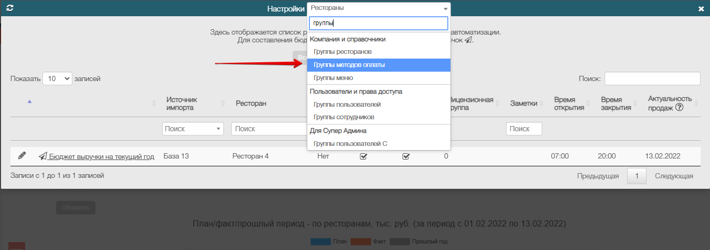Close the Настройки dialog
Image resolution: width=710 pixels, height=250 pixels.
[x=701, y=9]
